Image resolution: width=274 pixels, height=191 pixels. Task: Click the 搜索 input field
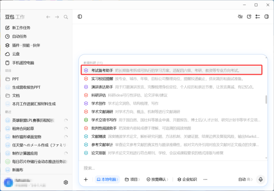173,168
